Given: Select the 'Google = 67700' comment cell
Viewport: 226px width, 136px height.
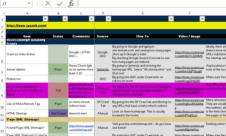Looking at the screenshot, I should click(x=81, y=54).
